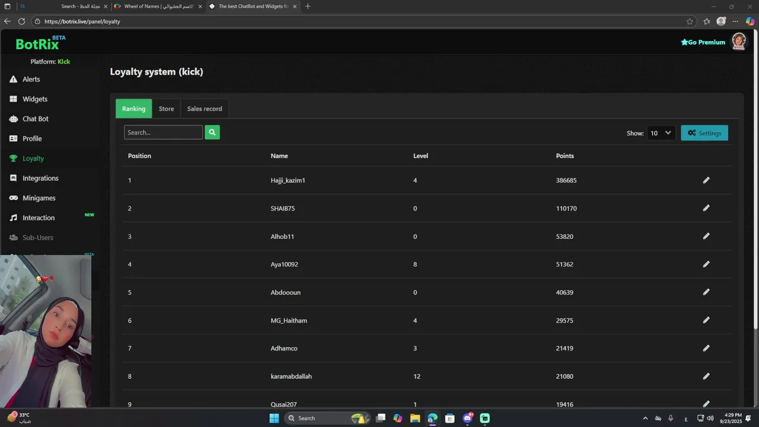Open a new browser tab

(x=307, y=7)
